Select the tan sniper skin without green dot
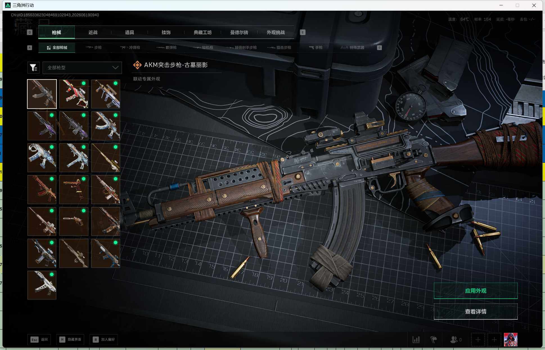545x350 pixels. 74,253
